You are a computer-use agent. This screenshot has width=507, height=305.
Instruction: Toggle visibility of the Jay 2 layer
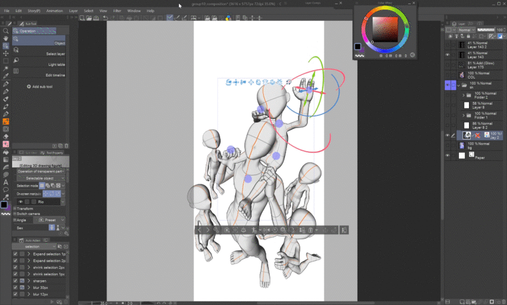click(x=447, y=135)
